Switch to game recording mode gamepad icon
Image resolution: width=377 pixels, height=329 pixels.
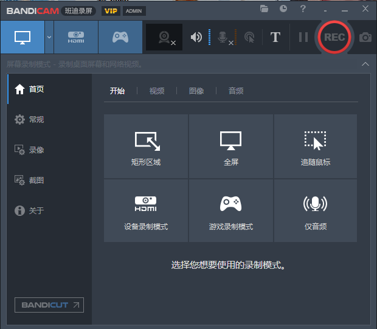120,37
